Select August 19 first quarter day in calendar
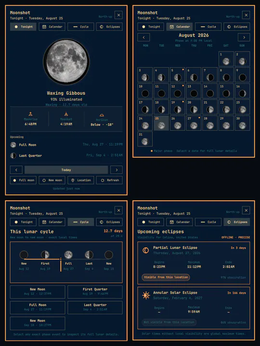The image size is (260, 346). point(178,107)
